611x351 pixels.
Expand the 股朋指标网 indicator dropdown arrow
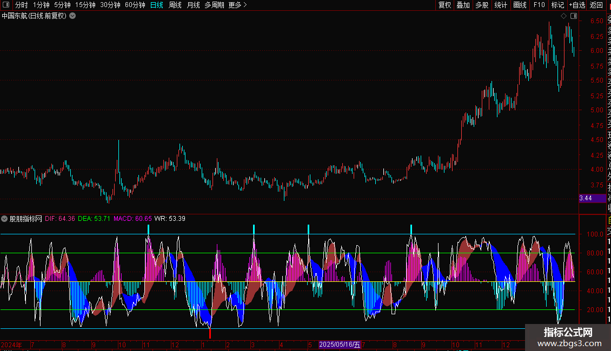(5, 219)
